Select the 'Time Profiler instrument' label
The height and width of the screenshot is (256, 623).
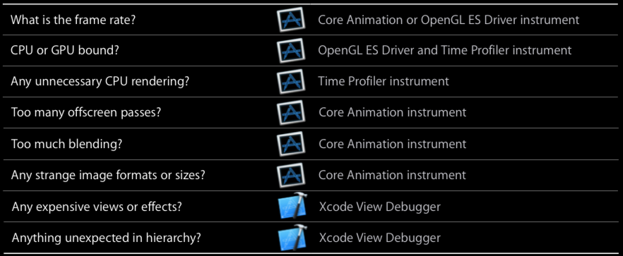click(x=384, y=81)
